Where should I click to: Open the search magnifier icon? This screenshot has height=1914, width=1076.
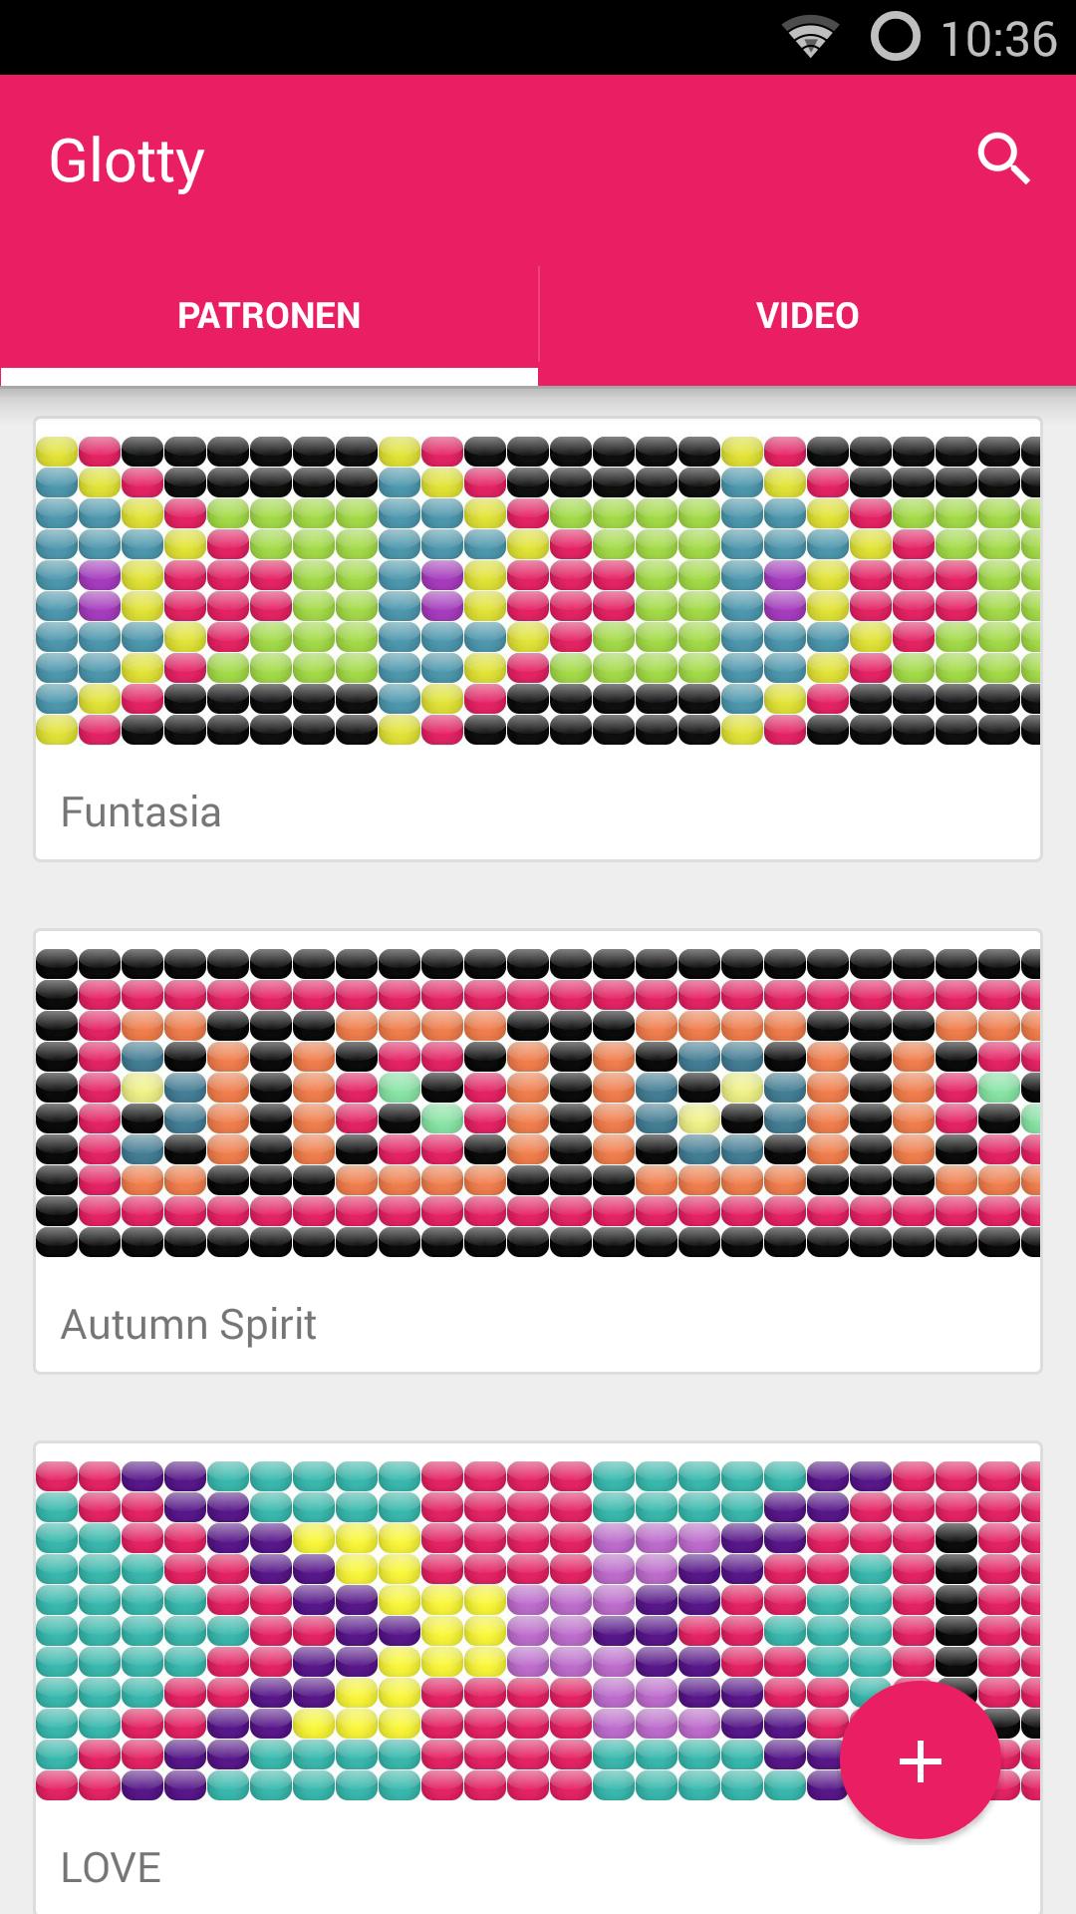click(1003, 159)
